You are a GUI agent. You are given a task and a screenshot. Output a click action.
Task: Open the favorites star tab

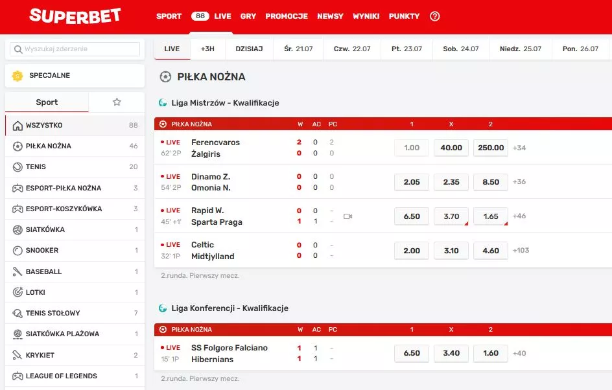pyautogui.click(x=117, y=102)
